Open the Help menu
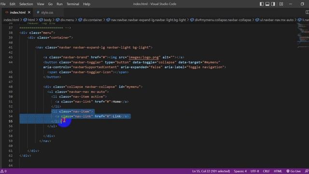 click(86, 4)
